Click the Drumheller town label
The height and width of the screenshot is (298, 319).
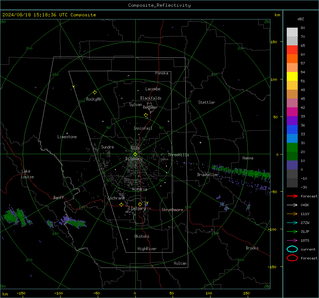point(208,175)
